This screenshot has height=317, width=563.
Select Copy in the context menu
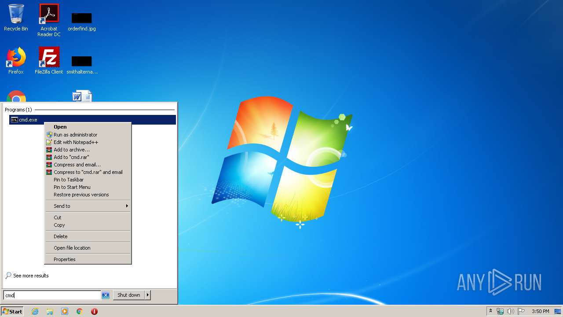[88, 225]
